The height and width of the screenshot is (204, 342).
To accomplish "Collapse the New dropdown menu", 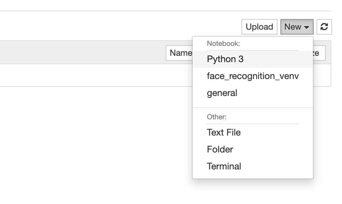I will pos(293,27).
